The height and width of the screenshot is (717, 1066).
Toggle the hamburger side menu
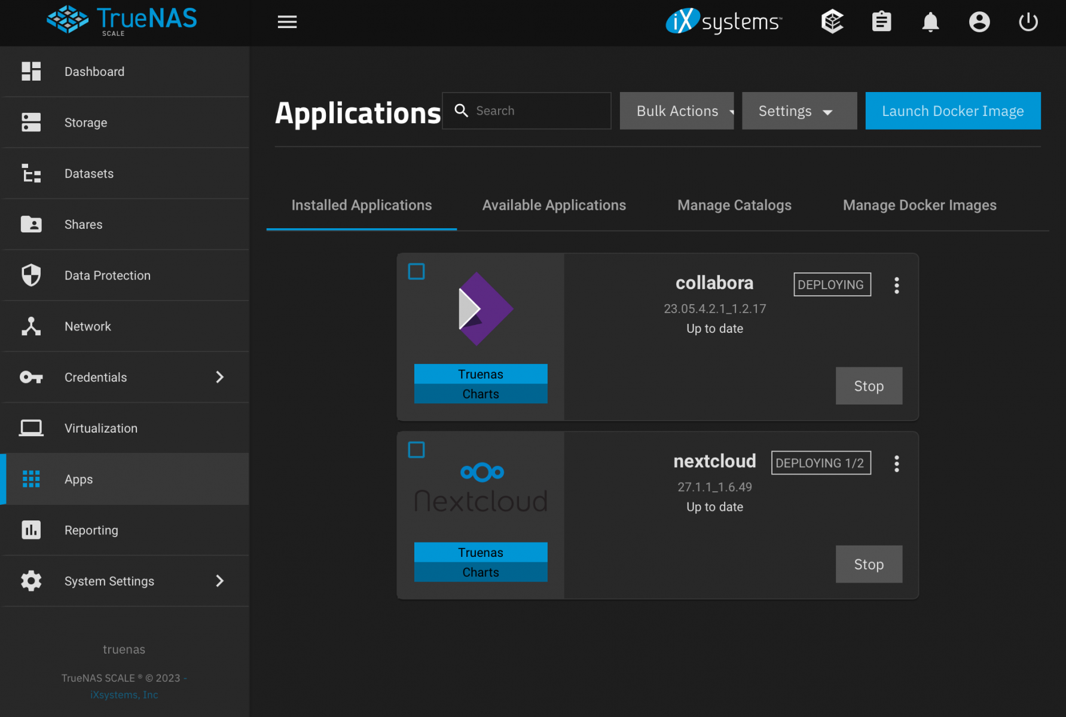coord(287,22)
